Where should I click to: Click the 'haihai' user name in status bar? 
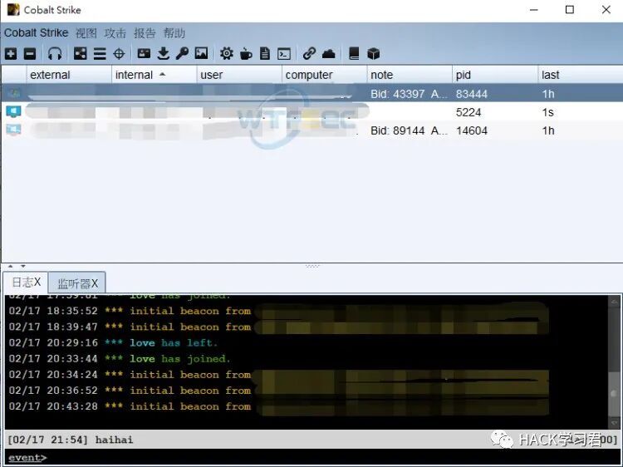(x=114, y=440)
